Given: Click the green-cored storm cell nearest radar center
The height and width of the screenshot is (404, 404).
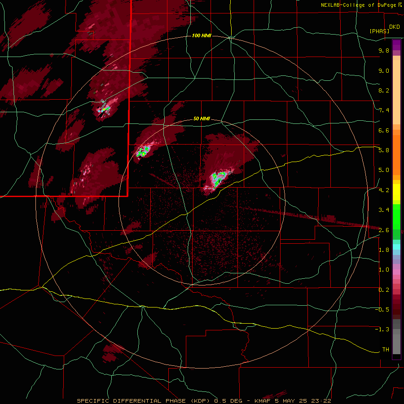Looking at the screenshot, I should 219,178.
